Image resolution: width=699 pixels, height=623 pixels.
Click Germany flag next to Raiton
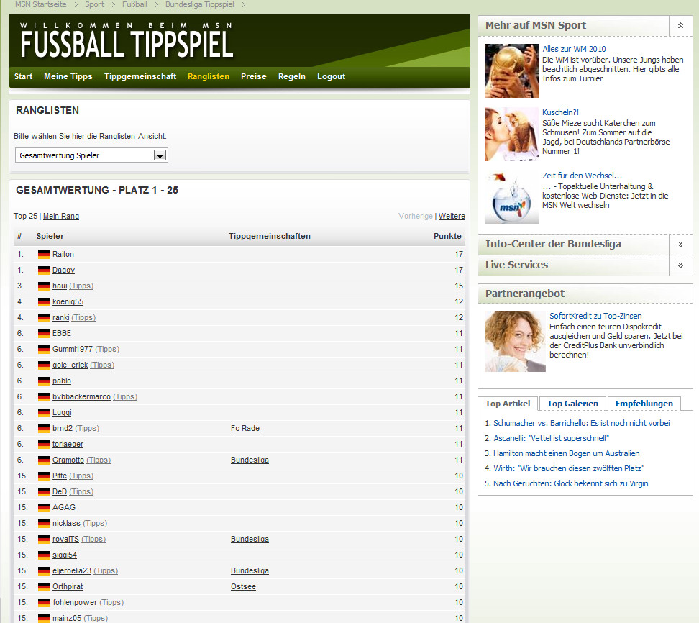click(44, 255)
